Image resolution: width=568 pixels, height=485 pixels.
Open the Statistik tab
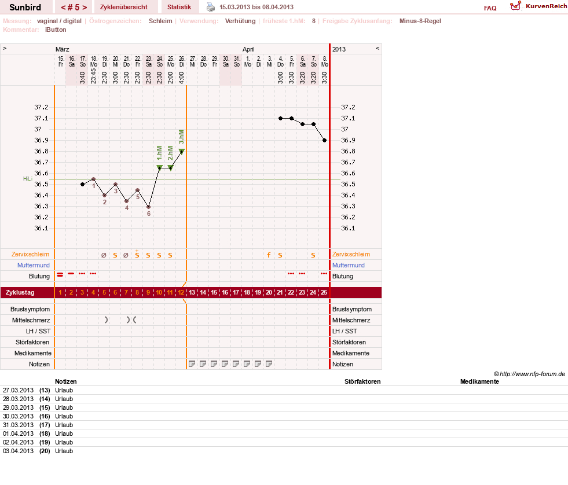point(179,8)
